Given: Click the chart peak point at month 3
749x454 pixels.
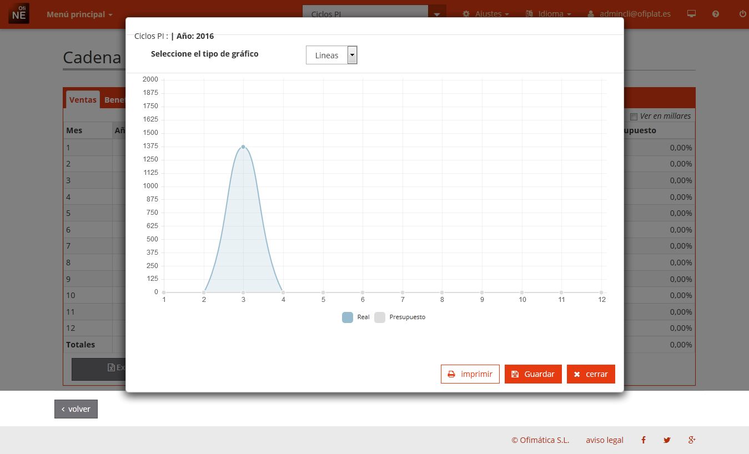Looking at the screenshot, I should click(243, 147).
